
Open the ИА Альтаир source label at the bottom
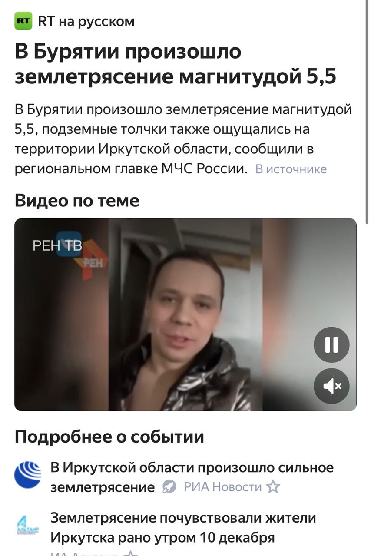click(85, 554)
